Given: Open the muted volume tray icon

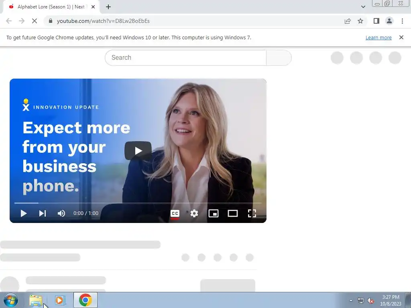Looking at the screenshot, I should tap(370, 301).
